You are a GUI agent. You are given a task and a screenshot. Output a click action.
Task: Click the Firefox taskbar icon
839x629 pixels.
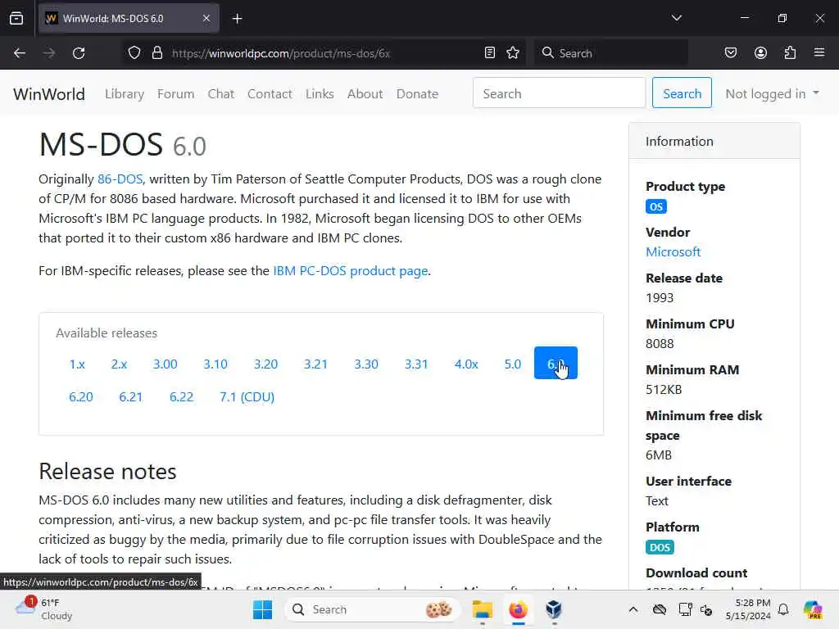coord(518,609)
